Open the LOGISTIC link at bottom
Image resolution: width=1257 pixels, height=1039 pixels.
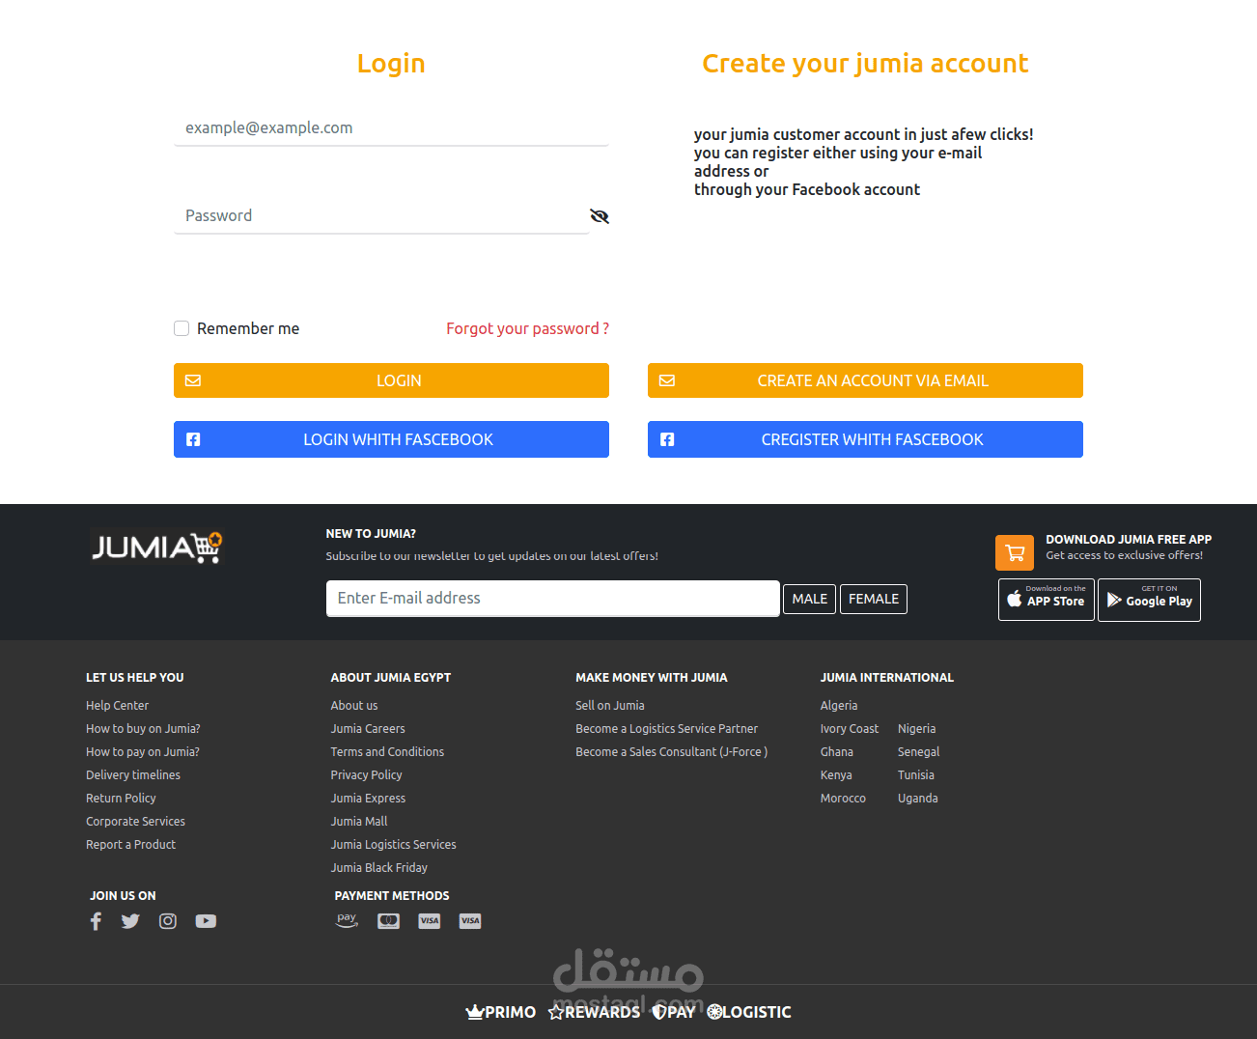[x=749, y=1012]
